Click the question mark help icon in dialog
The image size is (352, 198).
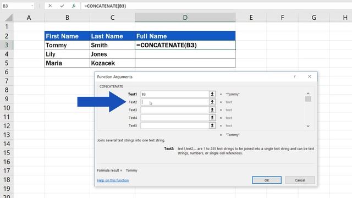[x=295, y=76]
